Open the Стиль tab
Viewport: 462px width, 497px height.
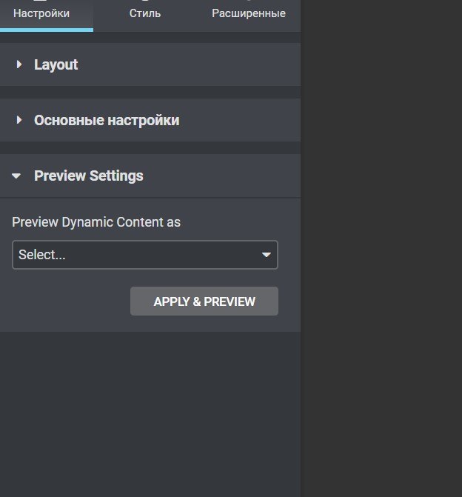[145, 13]
